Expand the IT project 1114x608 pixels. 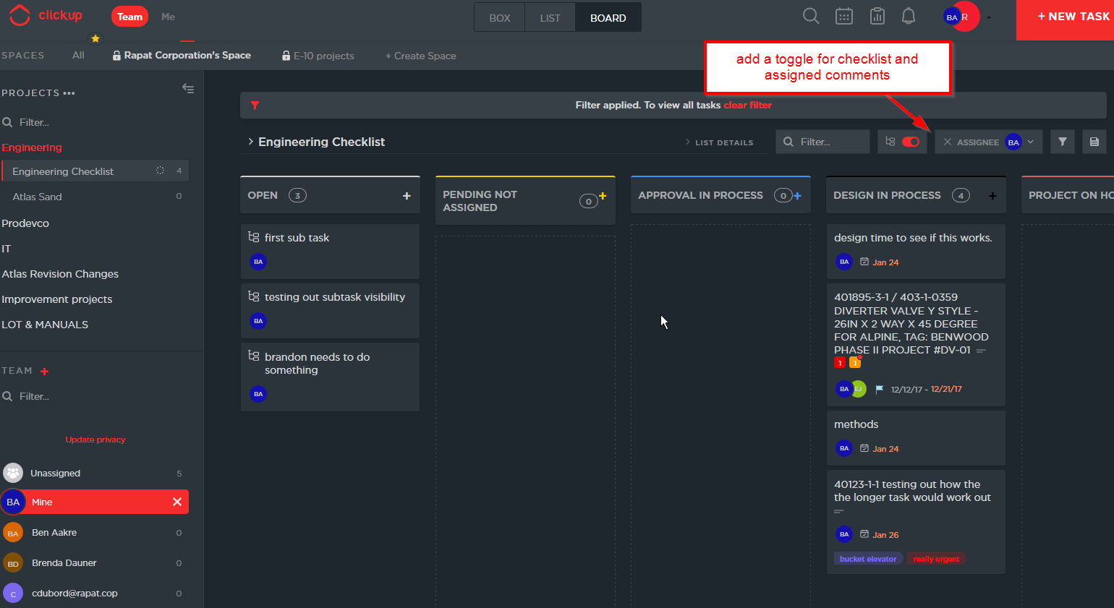point(6,249)
